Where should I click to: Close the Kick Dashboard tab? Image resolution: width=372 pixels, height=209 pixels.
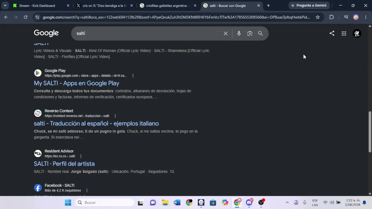pos(68,6)
